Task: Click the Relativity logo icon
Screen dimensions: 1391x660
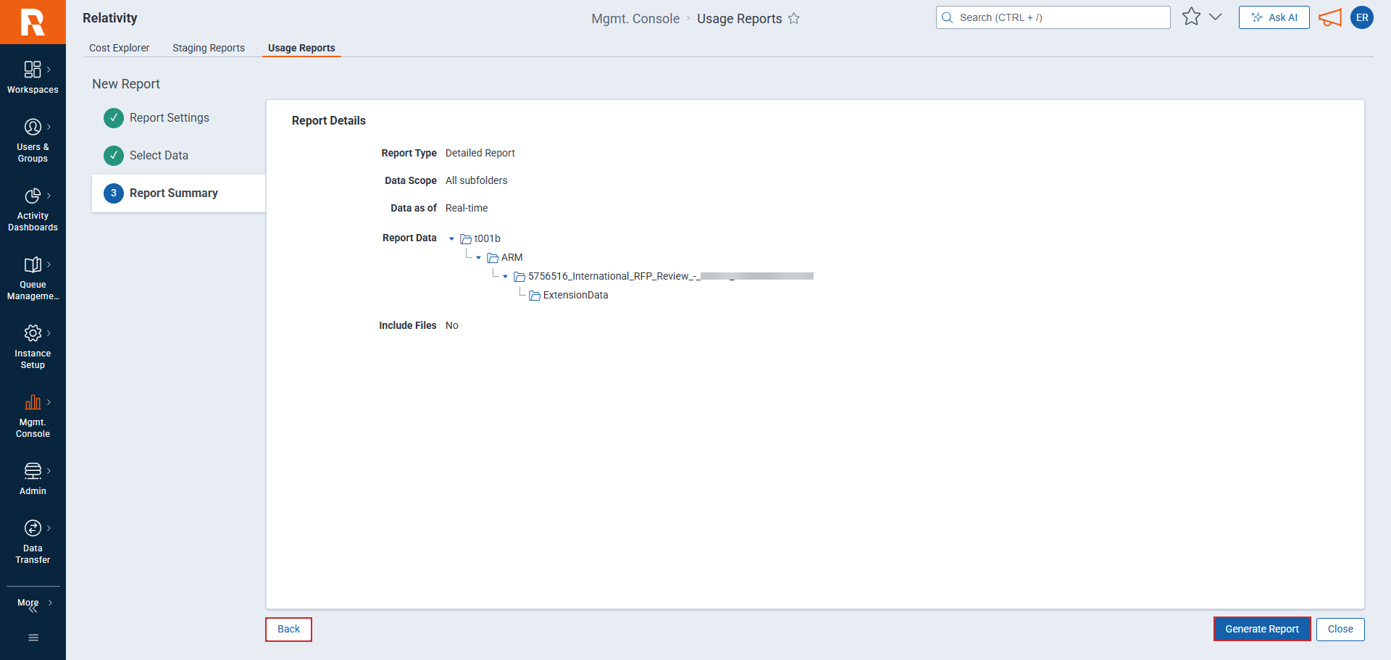Action: pyautogui.click(x=33, y=22)
